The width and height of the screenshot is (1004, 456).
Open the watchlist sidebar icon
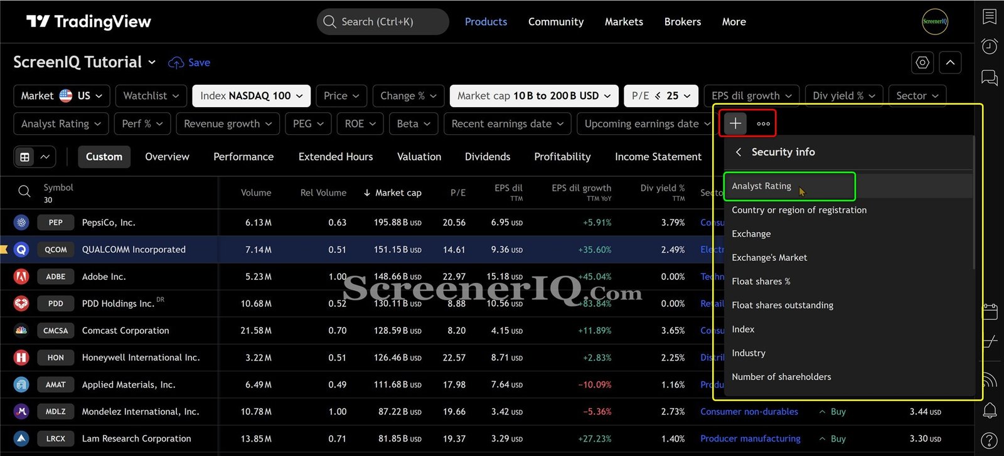tap(990, 17)
